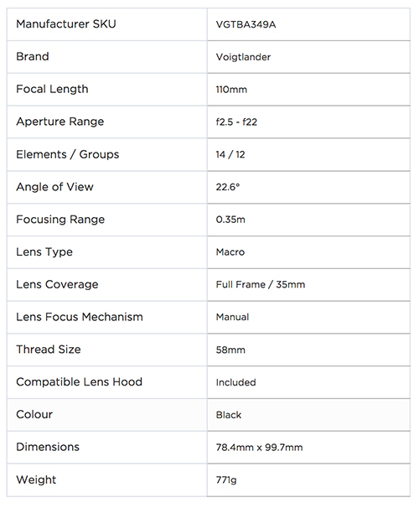Screen dimensions: 419x508
Task: Click the Macro lens type value
Action: point(230,252)
